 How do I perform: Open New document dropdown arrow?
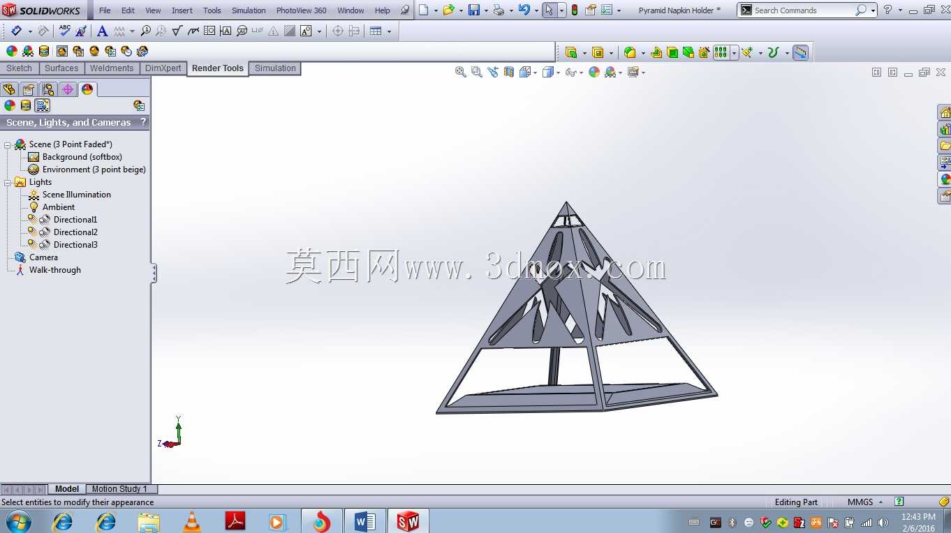[436, 10]
